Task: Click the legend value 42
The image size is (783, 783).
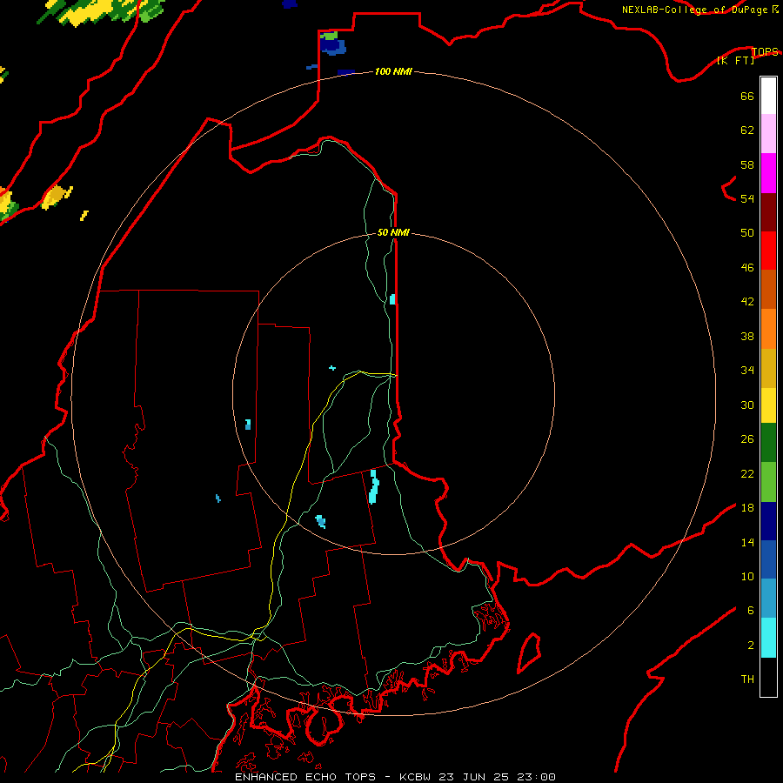Action: 747,301
